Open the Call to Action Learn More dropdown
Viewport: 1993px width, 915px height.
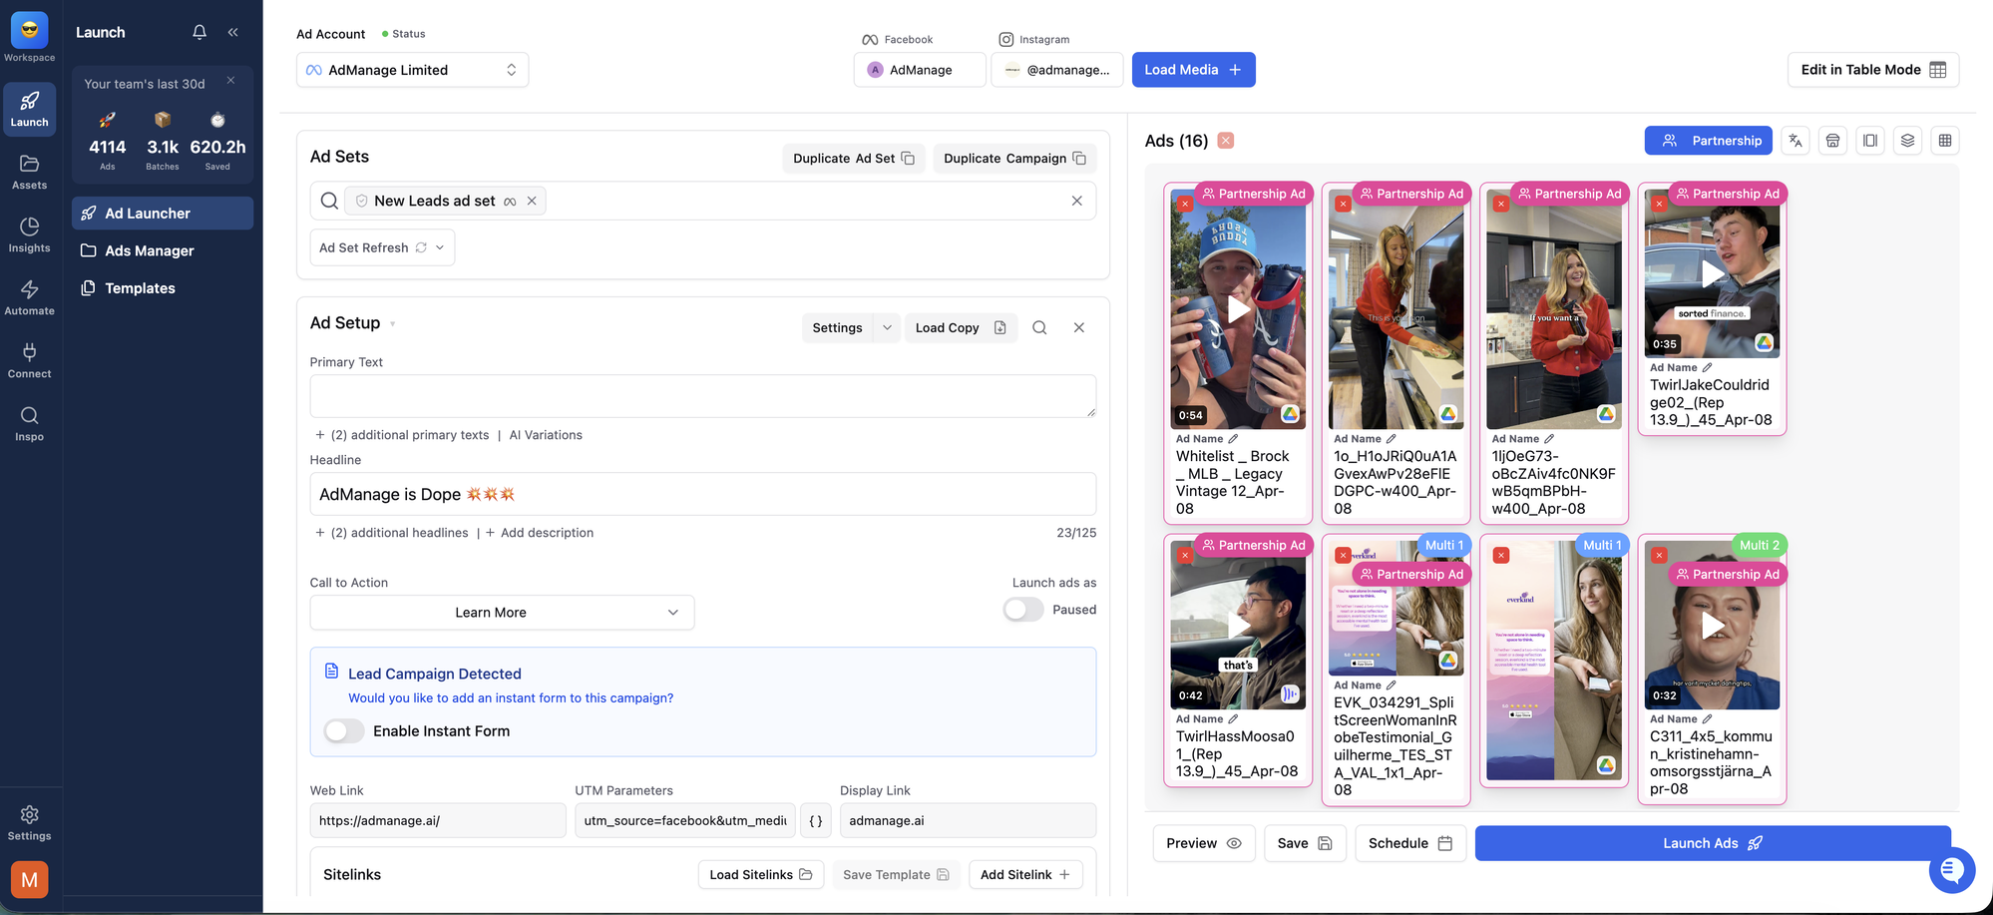[x=502, y=613]
